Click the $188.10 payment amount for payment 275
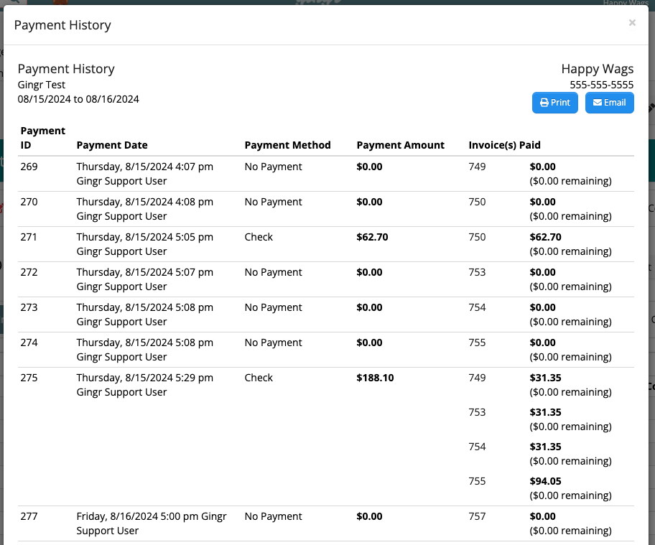This screenshot has width=655, height=545. coord(374,377)
